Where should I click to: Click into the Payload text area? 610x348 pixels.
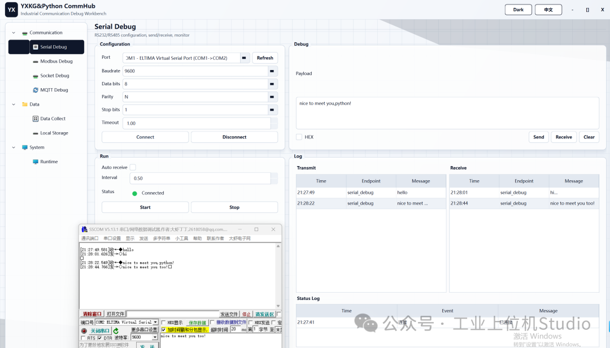tap(447, 113)
